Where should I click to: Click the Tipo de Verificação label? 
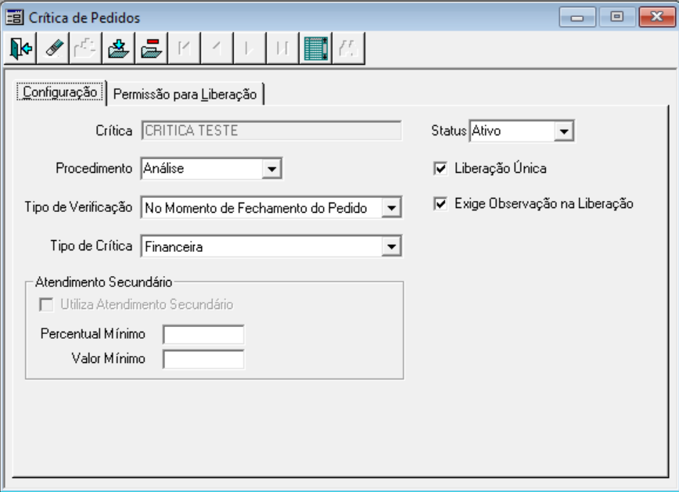click(78, 207)
